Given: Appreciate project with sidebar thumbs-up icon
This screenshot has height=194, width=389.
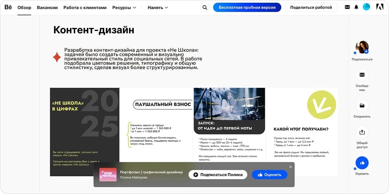Looking at the screenshot, I should [x=362, y=163].
